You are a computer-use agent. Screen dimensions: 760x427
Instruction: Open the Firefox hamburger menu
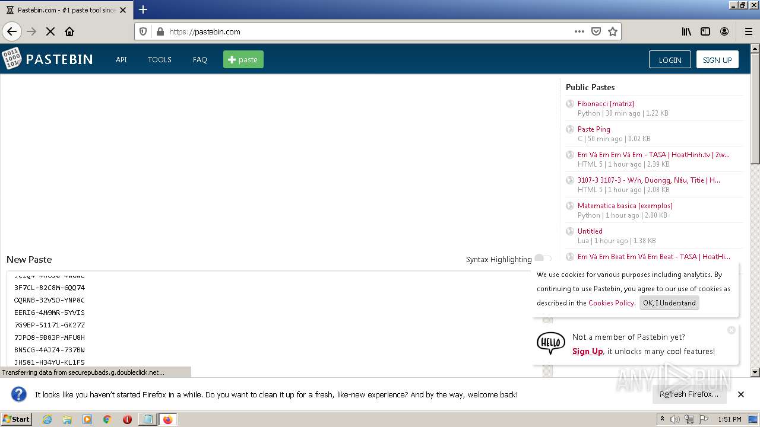coord(749,31)
